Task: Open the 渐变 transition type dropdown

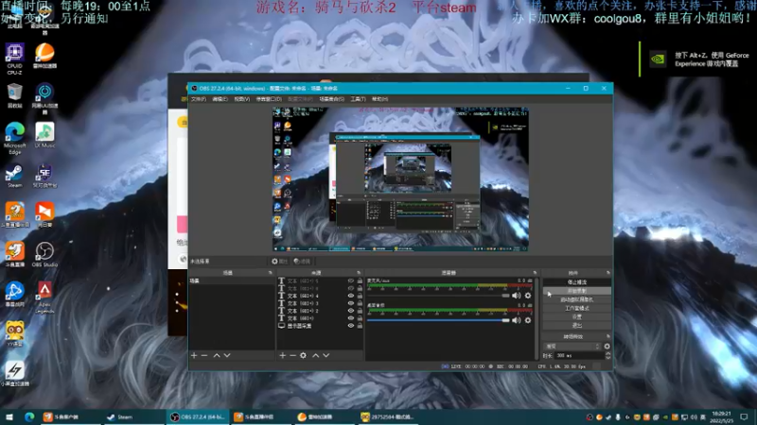Action: point(572,346)
